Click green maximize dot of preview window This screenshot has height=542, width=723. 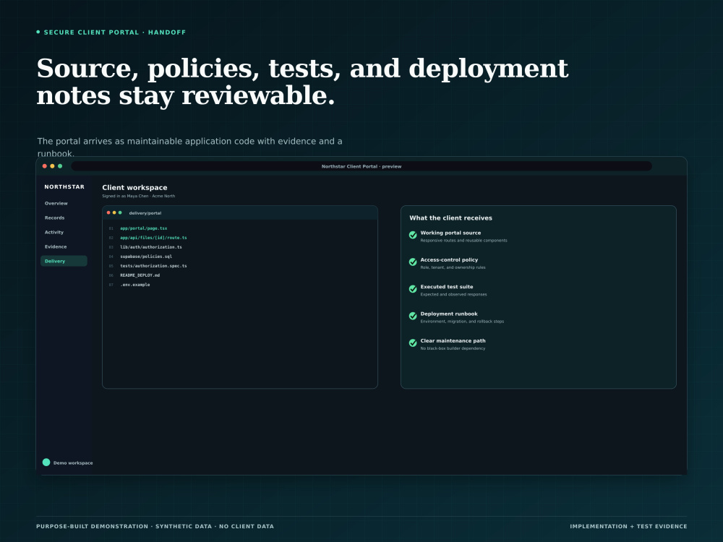(60, 166)
